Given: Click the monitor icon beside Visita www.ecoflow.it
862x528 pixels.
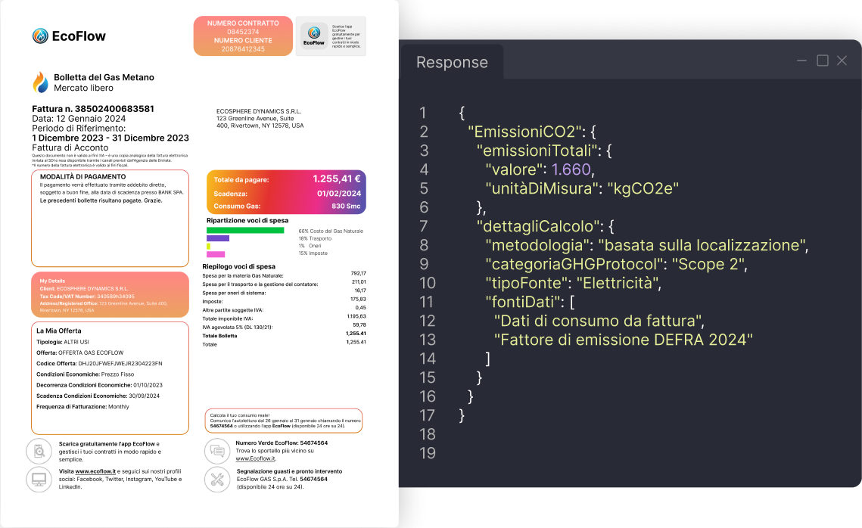Looking at the screenshot, I should click(39, 479).
